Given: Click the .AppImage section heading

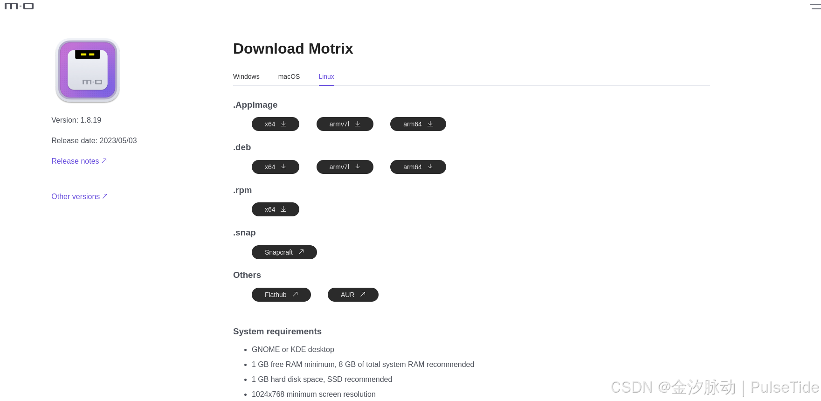Looking at the screenshot, I should (x=255, y=105).
